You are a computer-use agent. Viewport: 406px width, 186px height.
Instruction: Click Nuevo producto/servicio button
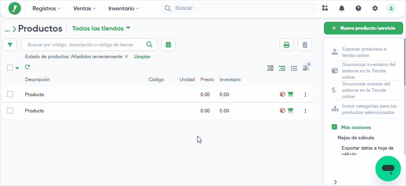point(364,28)
